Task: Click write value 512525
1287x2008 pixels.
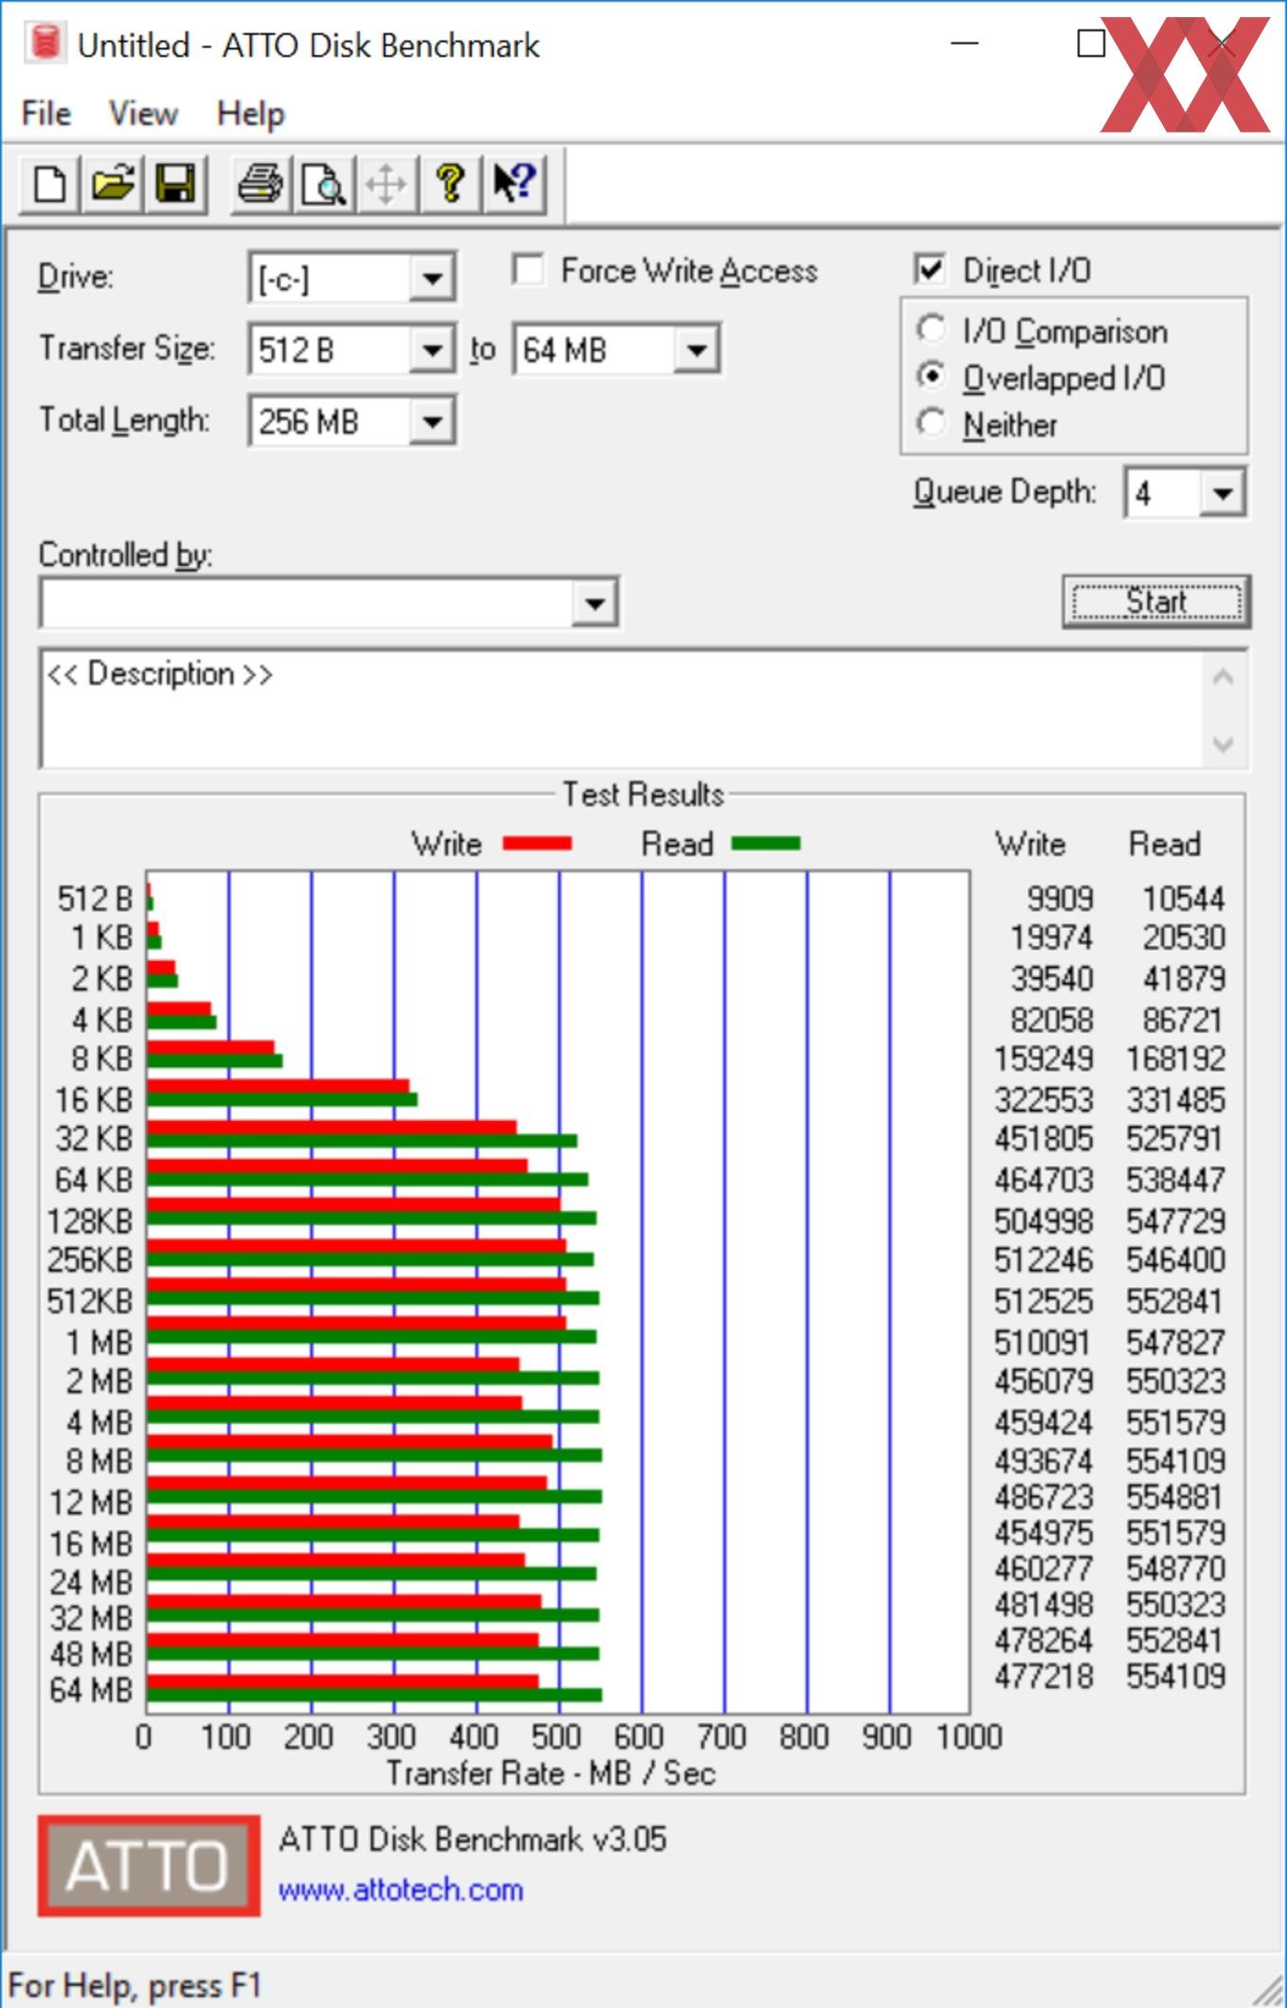Action: click(1044, 1301)
